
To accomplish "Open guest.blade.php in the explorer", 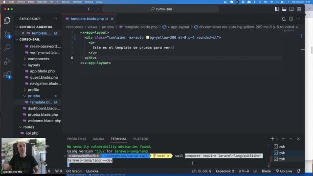I will point(44,77).
